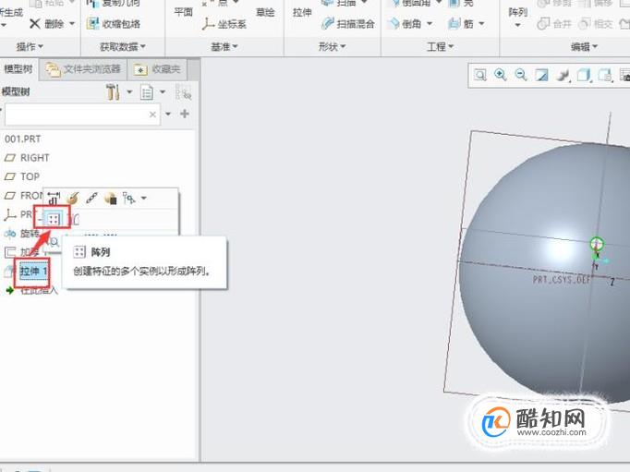Click the 平面 (Plane) button

[x=184, y=12]
